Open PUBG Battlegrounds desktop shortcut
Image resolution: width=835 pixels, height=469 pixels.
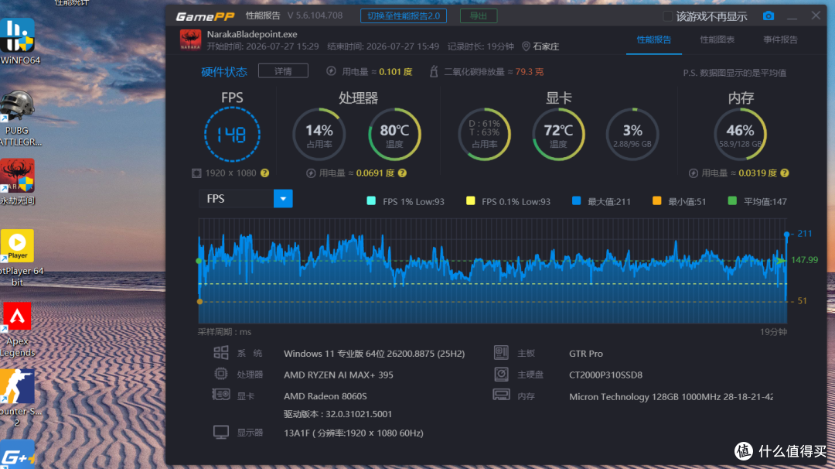pos(18,118)
